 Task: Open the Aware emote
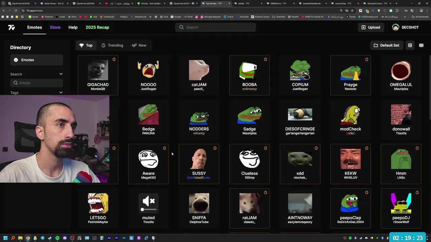pyautogui.click(x=148, y=164)
